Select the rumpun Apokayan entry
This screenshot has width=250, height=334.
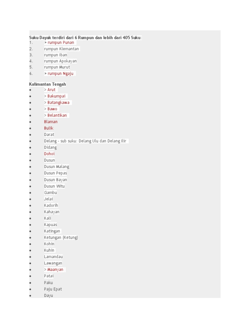pos(61,61)
